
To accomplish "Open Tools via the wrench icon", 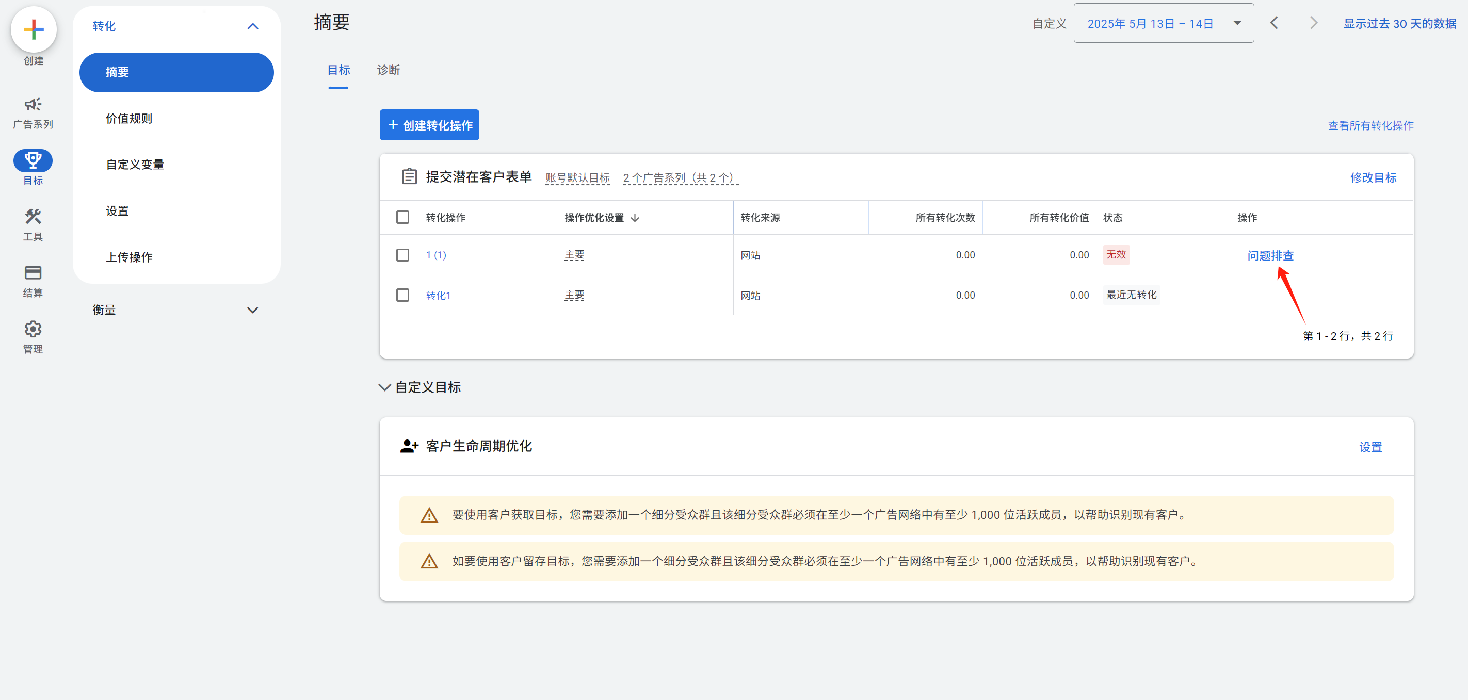I will tap(33, 217).
